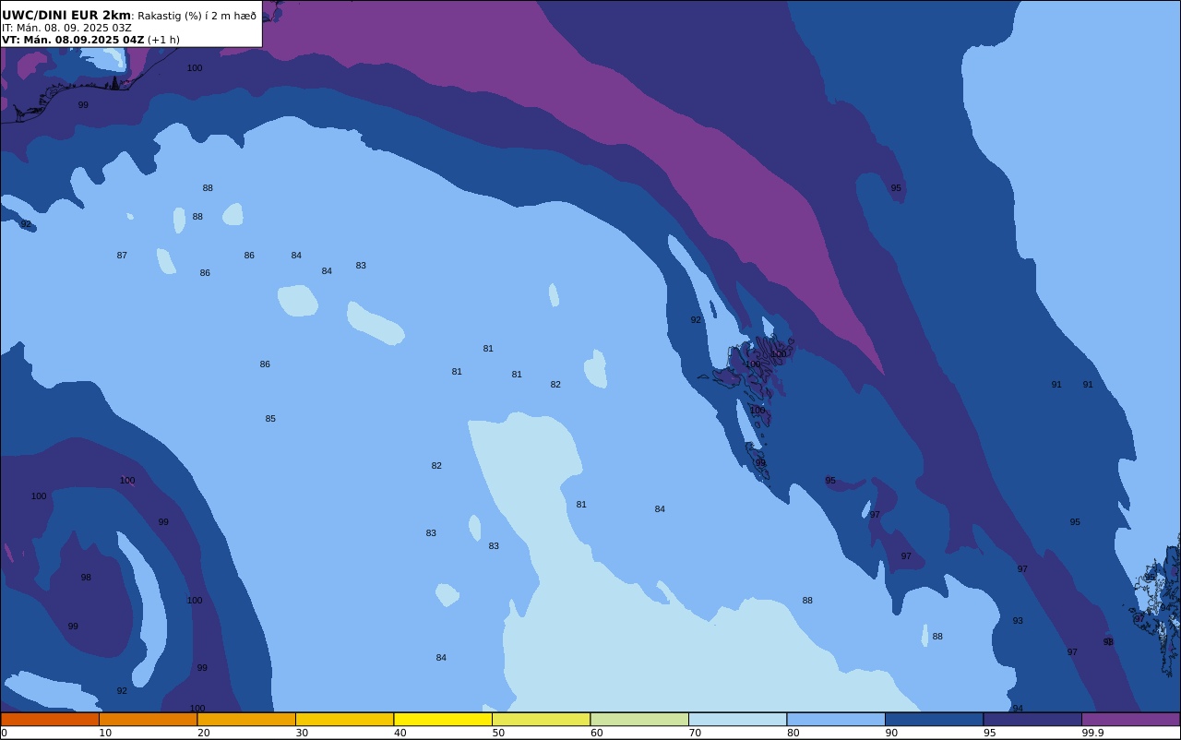Click the light green 60–70 legend swatch
1181x740 pixels.
pos(639,719)
